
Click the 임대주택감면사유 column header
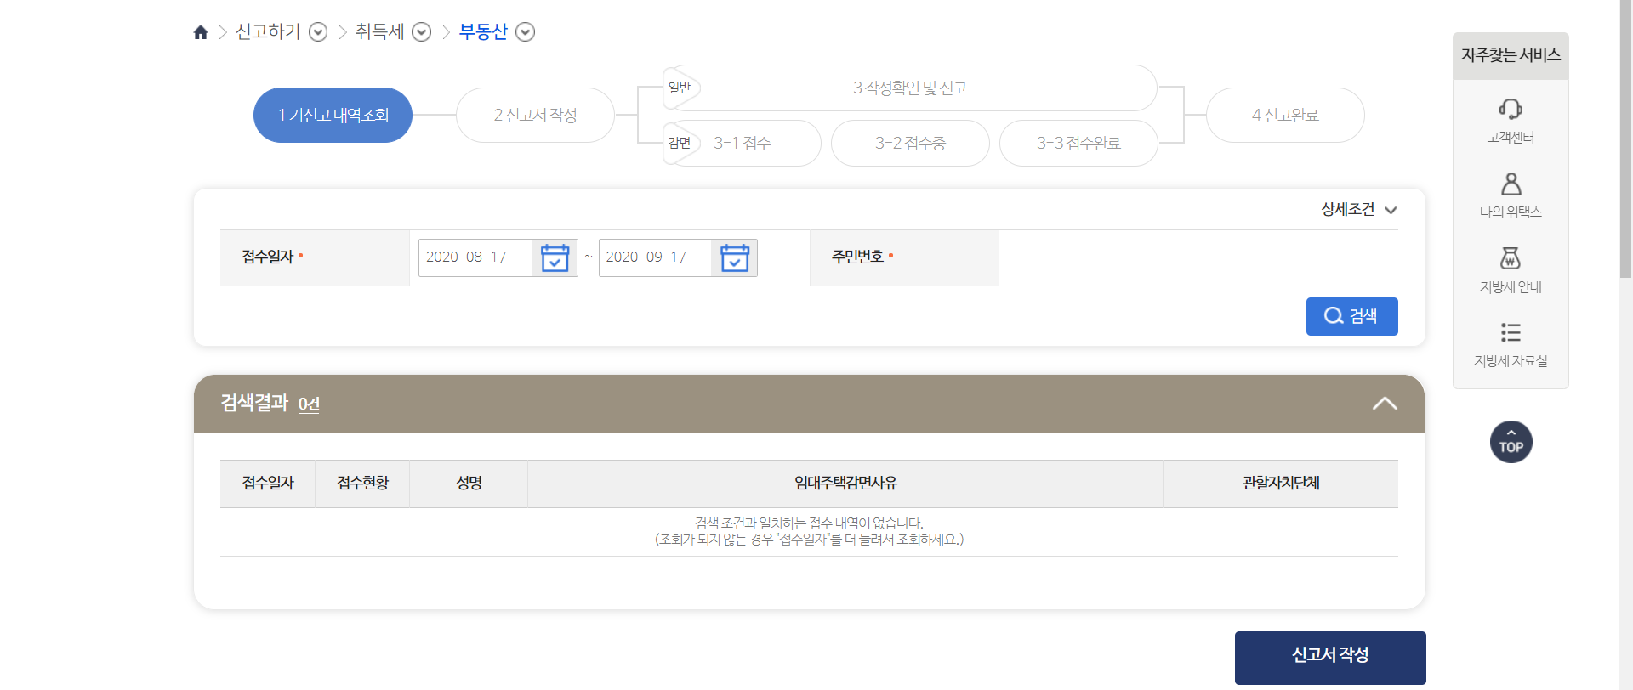click(845, 484)
